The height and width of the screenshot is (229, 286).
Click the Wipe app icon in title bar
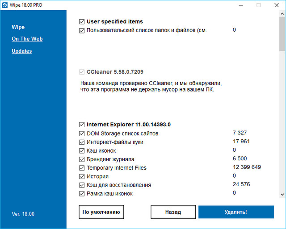pos(4,5)
